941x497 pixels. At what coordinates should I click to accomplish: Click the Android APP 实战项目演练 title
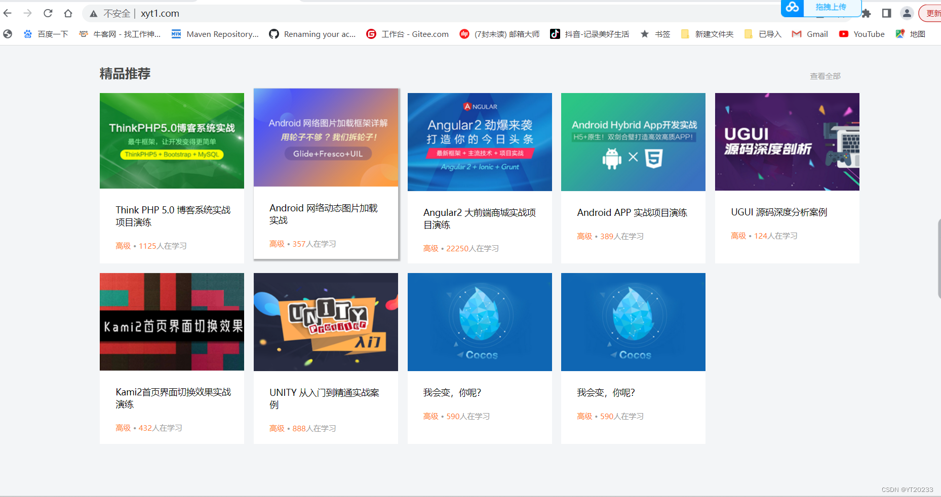click(x=632, y=212)
